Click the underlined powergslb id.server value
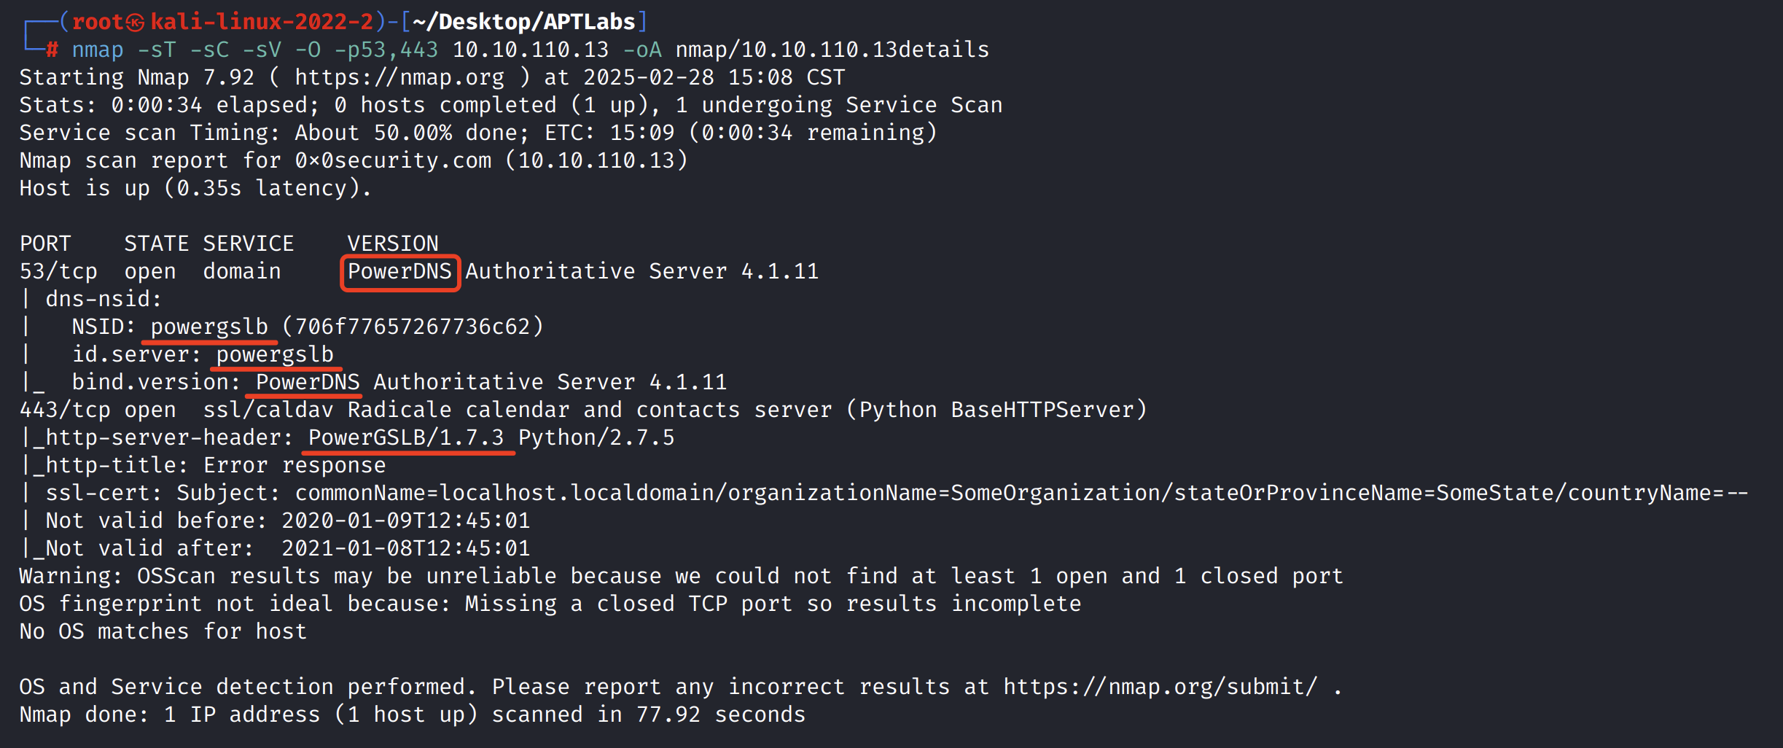1783x748 pixels. coord(275,354)
